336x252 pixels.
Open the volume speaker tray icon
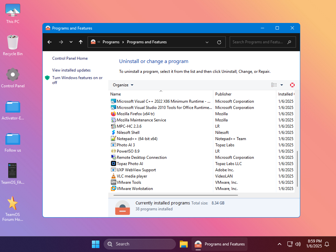pos(298,244)
